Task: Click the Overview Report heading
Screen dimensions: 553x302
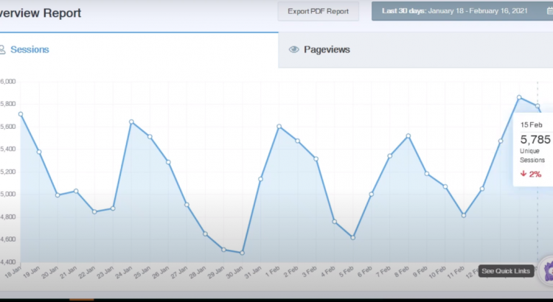Action: pyautogui.click(x=41, y=13)
